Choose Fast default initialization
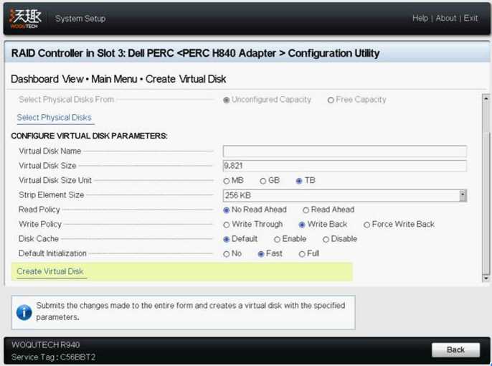This screenshot has height=366, width=492. (x=261, y=254)
